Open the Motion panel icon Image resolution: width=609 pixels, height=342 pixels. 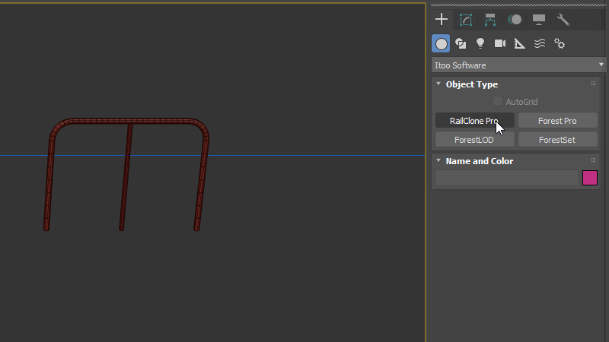[515, 20]
